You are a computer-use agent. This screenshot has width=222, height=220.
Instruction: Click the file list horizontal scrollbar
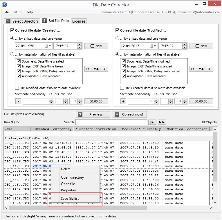78,208
